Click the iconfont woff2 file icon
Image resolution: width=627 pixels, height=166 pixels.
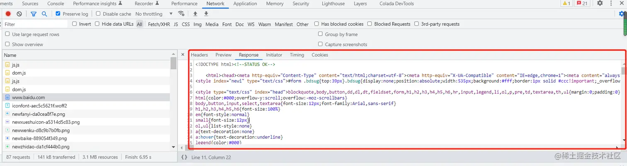pyautogui.click(x=8, y=105)
